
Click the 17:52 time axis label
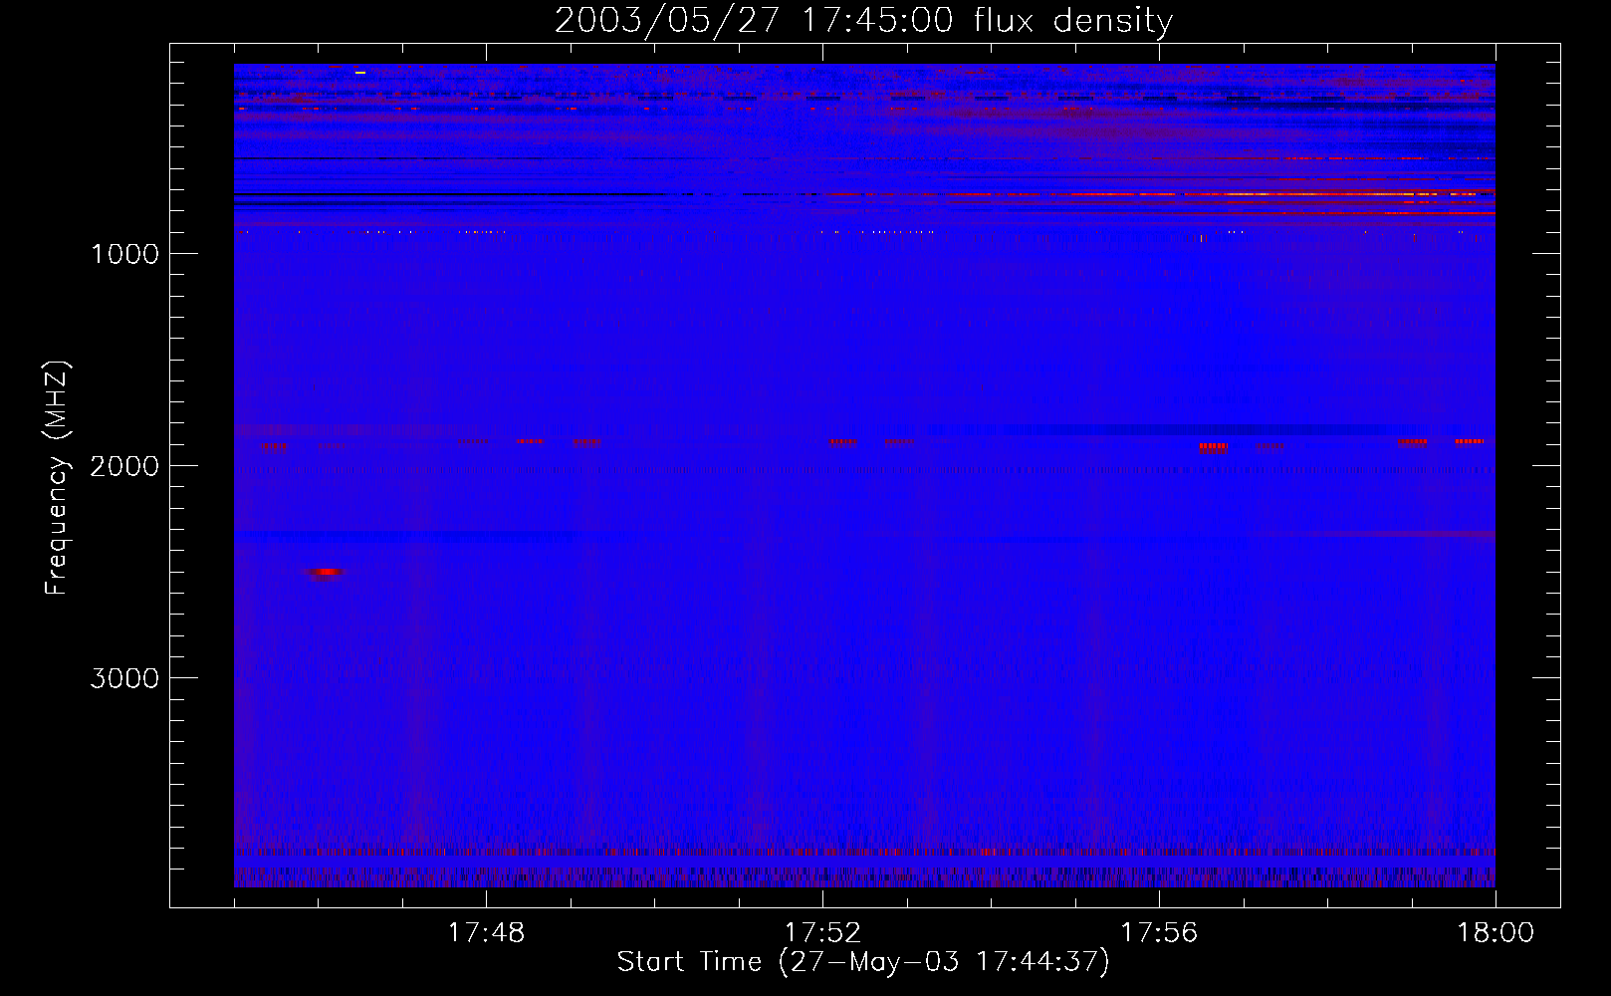(822, 933)
